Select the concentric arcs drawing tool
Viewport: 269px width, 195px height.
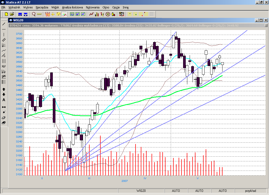point(4,66)
